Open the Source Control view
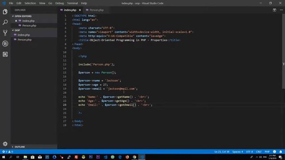 [x=5, y=33]
